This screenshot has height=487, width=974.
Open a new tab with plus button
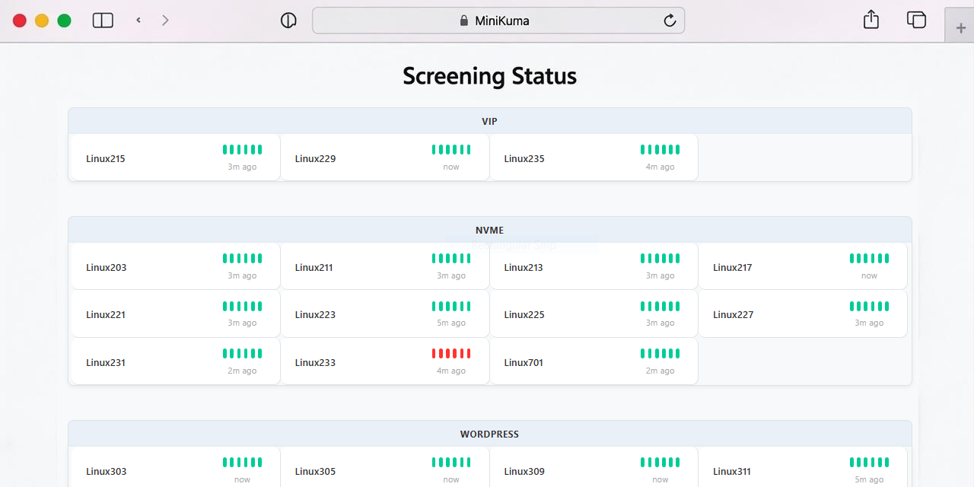tap(960, 27)
